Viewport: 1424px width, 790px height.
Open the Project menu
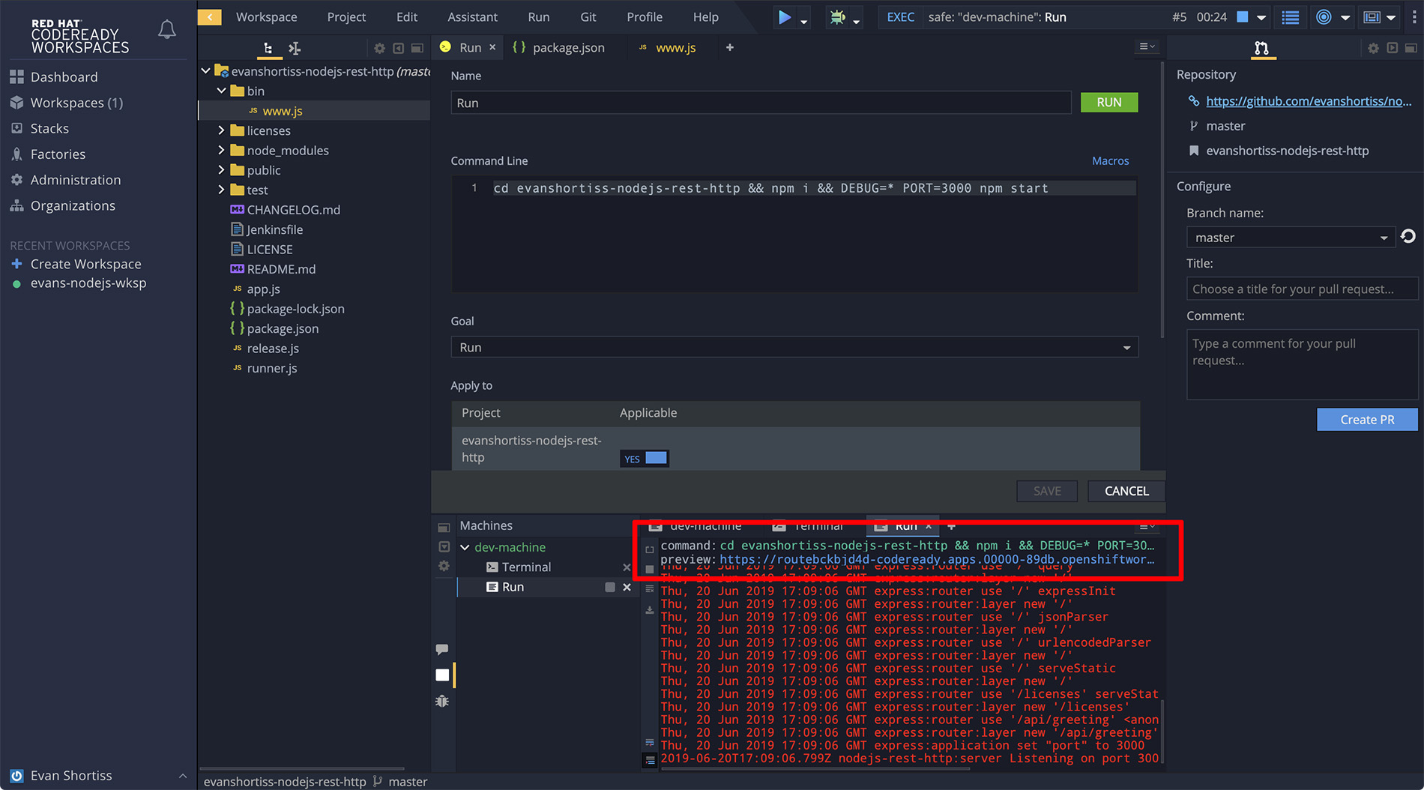346,16
